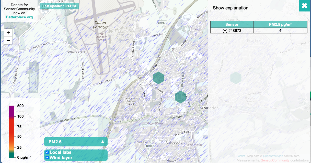Expand sensor row (+) #48673
The height and width of the screenshot is (163, 311).
tap(232, 31)
